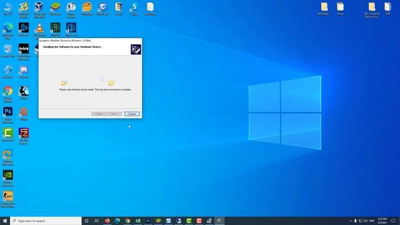Click the installer logo icon in dialog header

[x=136, y=49]
